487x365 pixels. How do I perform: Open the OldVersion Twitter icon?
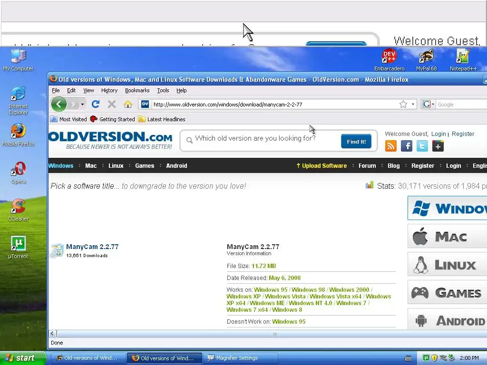click(422, 146)
